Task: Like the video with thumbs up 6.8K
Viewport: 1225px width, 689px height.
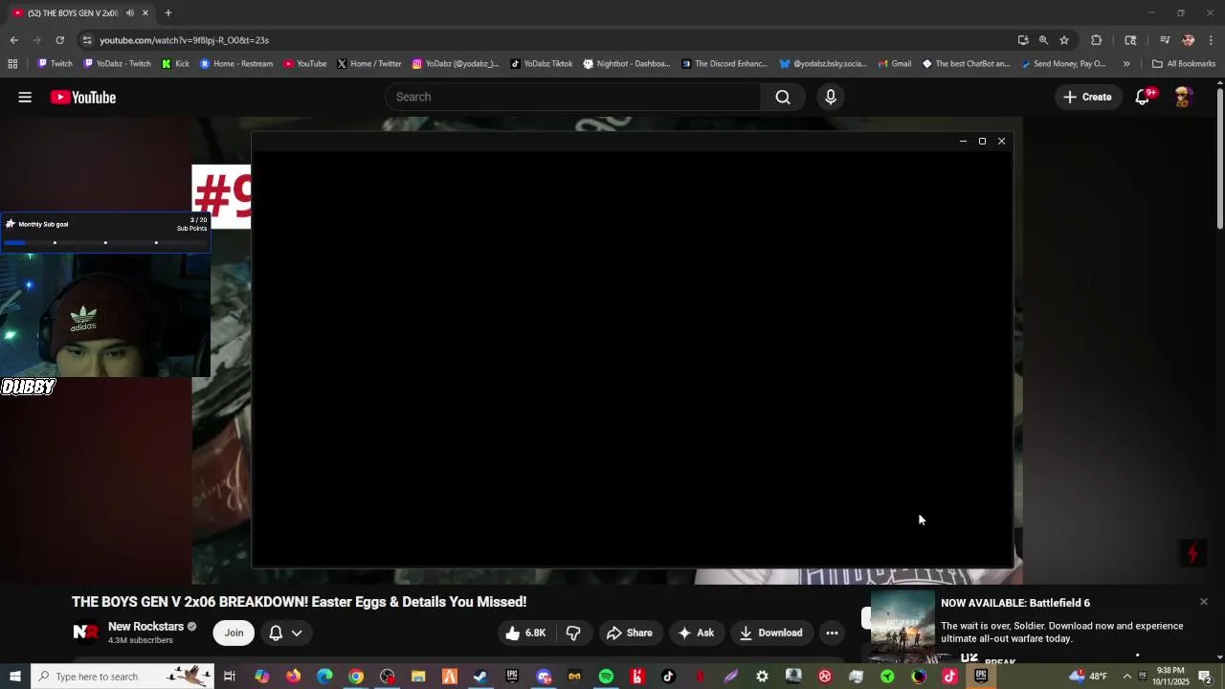Action: (x=525, y=633)
